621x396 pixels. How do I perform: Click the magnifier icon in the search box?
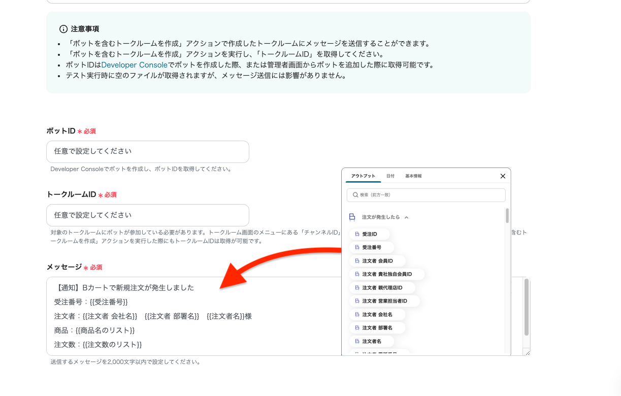pos(355,195)
